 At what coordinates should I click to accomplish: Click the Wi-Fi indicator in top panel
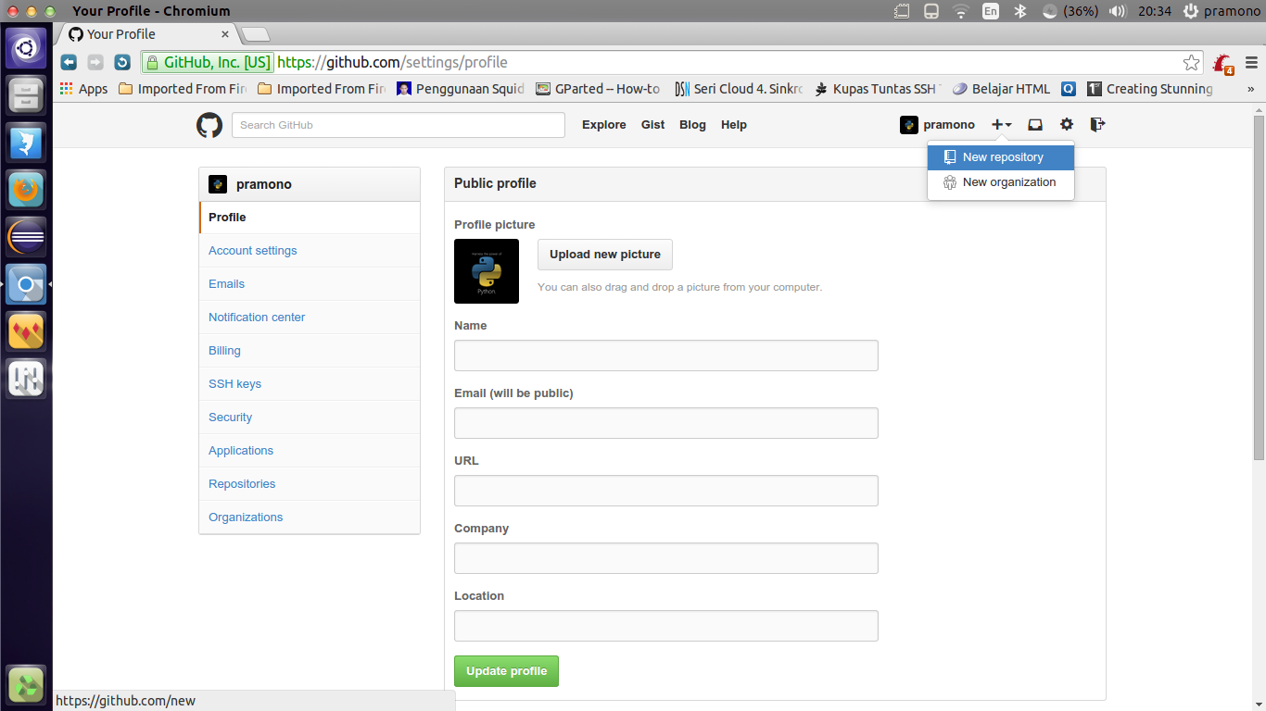pyautogui.click(x=961, y=11)
